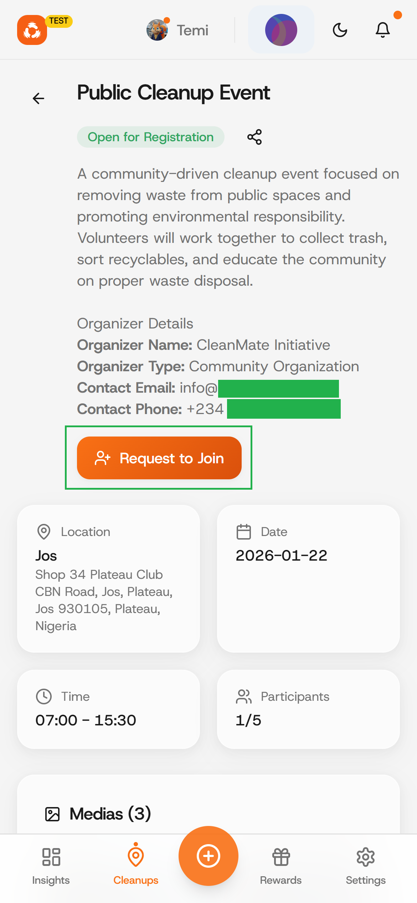Click the purple circle avatar
Image resolution: width=417 pixels, height=903 pixels.
pos(281,30)
